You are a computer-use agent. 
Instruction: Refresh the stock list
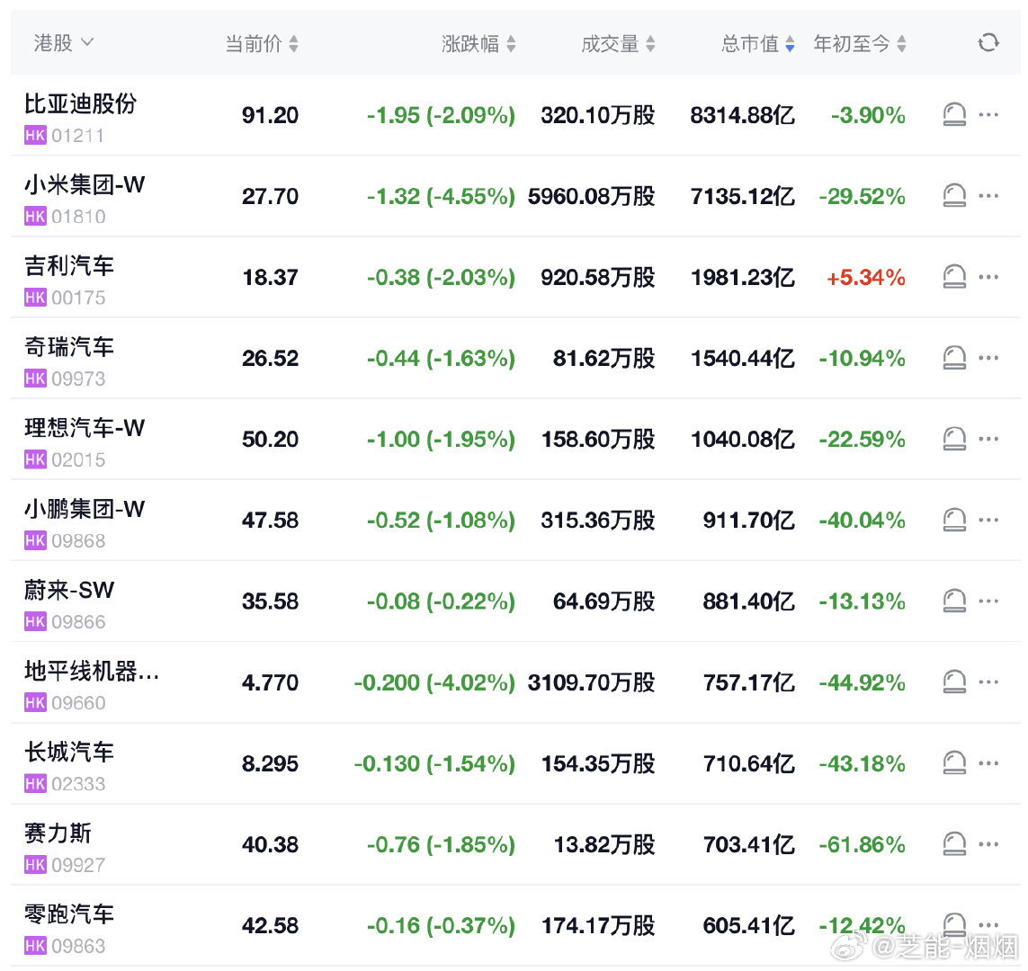pos(988,43)
